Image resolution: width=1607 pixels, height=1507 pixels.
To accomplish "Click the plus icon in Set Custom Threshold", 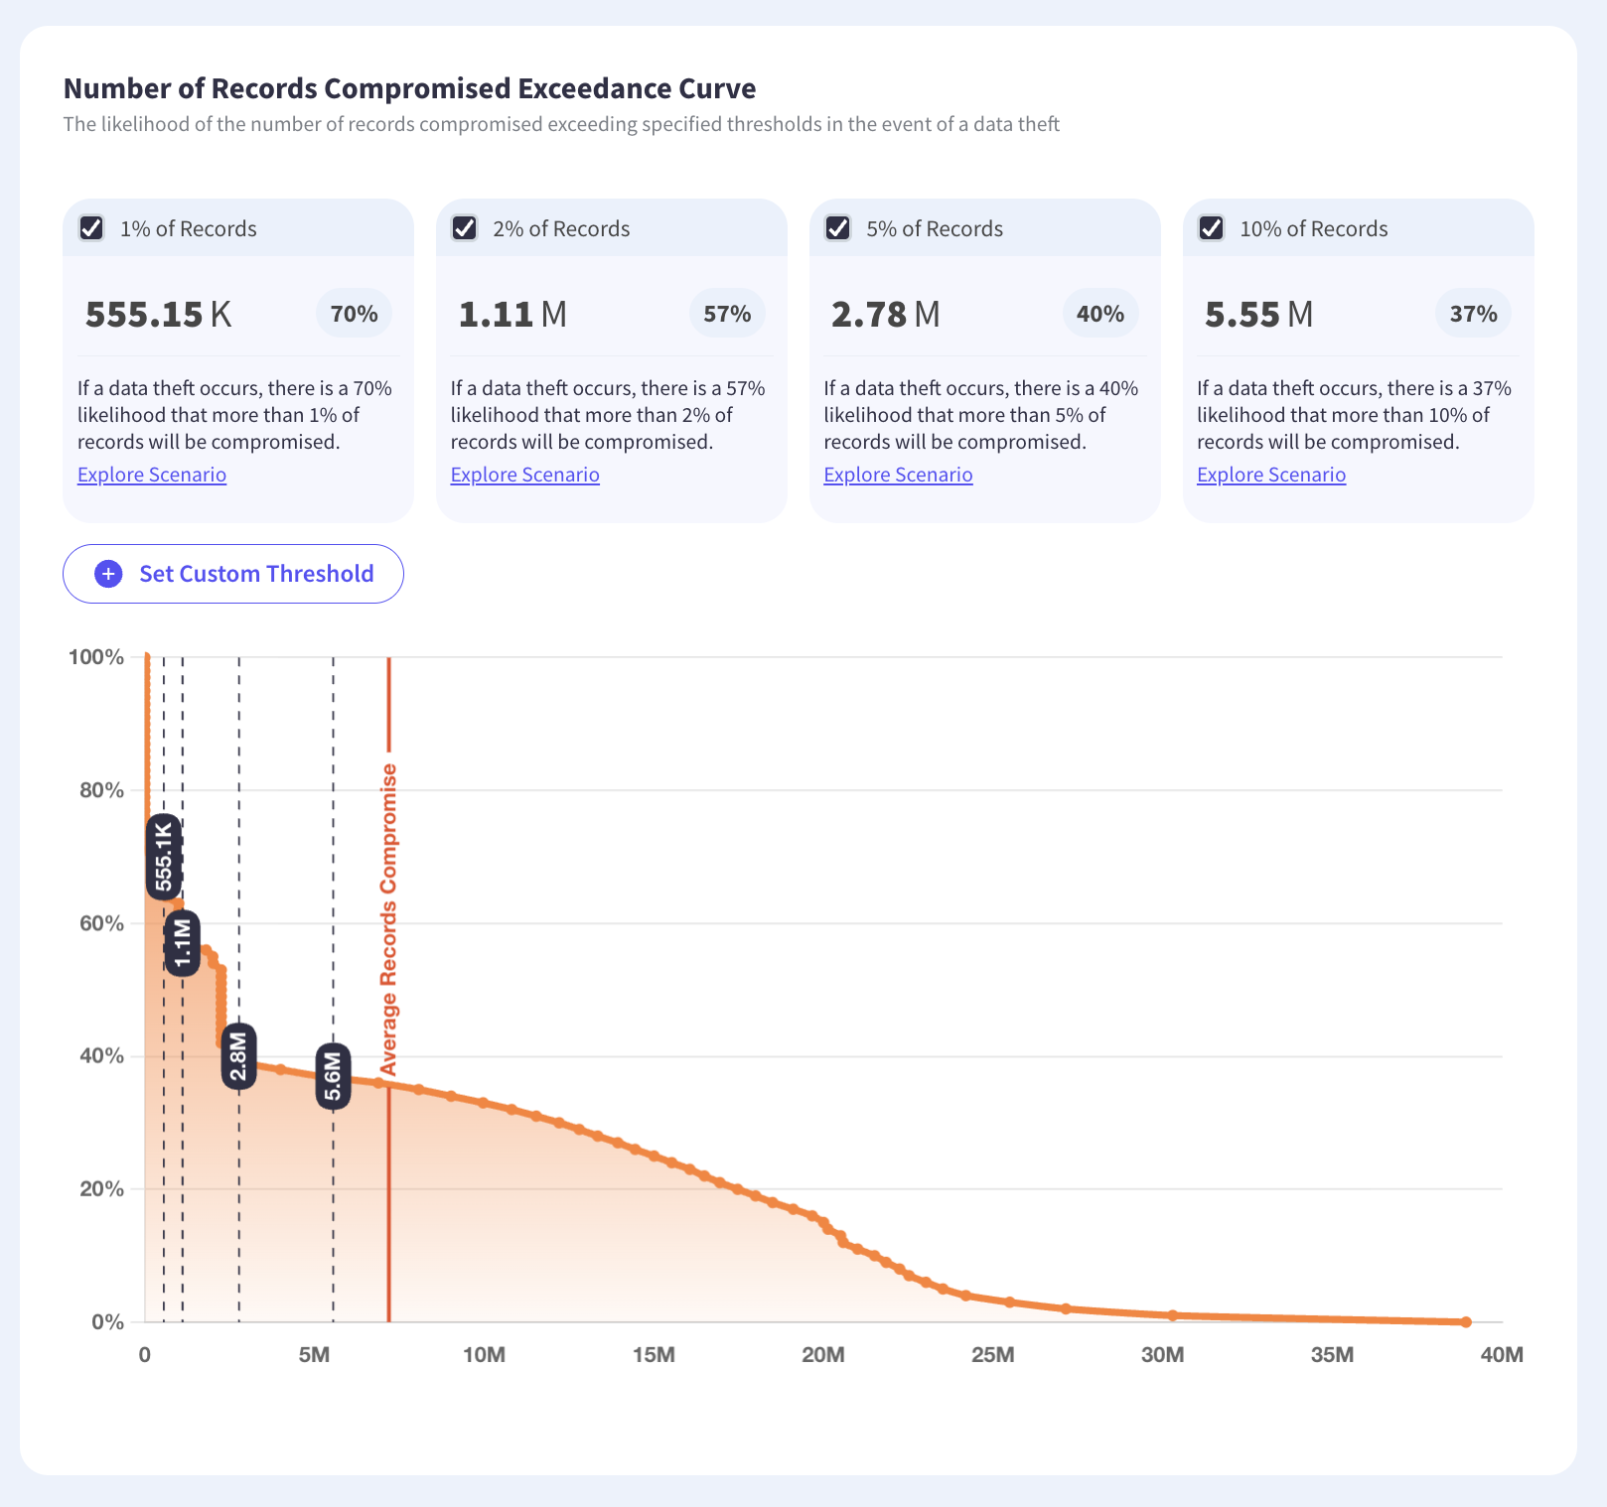I will pyautogui.click(x=108, y=574).
